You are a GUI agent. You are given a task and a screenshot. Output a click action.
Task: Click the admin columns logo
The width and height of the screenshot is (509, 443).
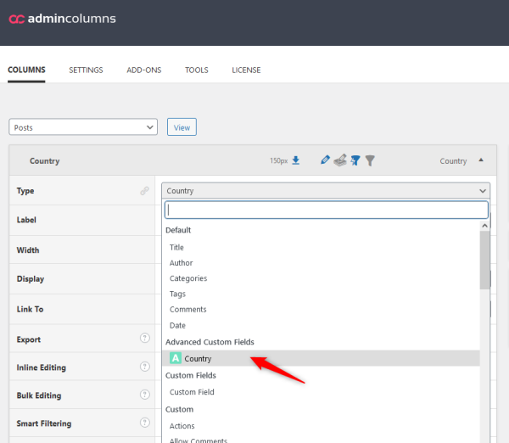pyautogui.click(x=62, y=19)
